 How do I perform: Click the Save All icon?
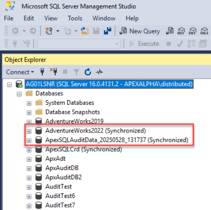pyautogui.click(x=107, y=31)
